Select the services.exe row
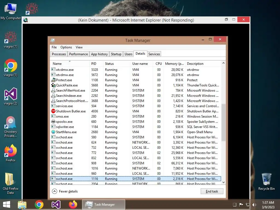 [x=136, y=106]
